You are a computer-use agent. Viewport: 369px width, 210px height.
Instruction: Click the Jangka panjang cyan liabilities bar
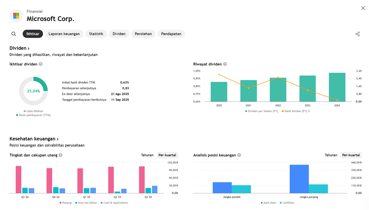pos(318,189)
